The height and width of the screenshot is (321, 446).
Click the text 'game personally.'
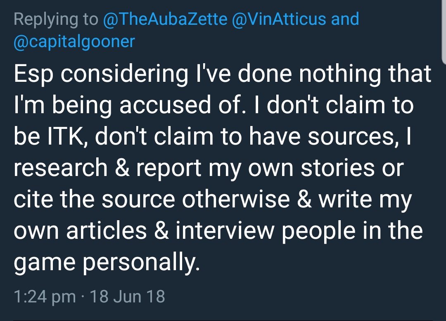pyautogui.click(x=107, y=262)
